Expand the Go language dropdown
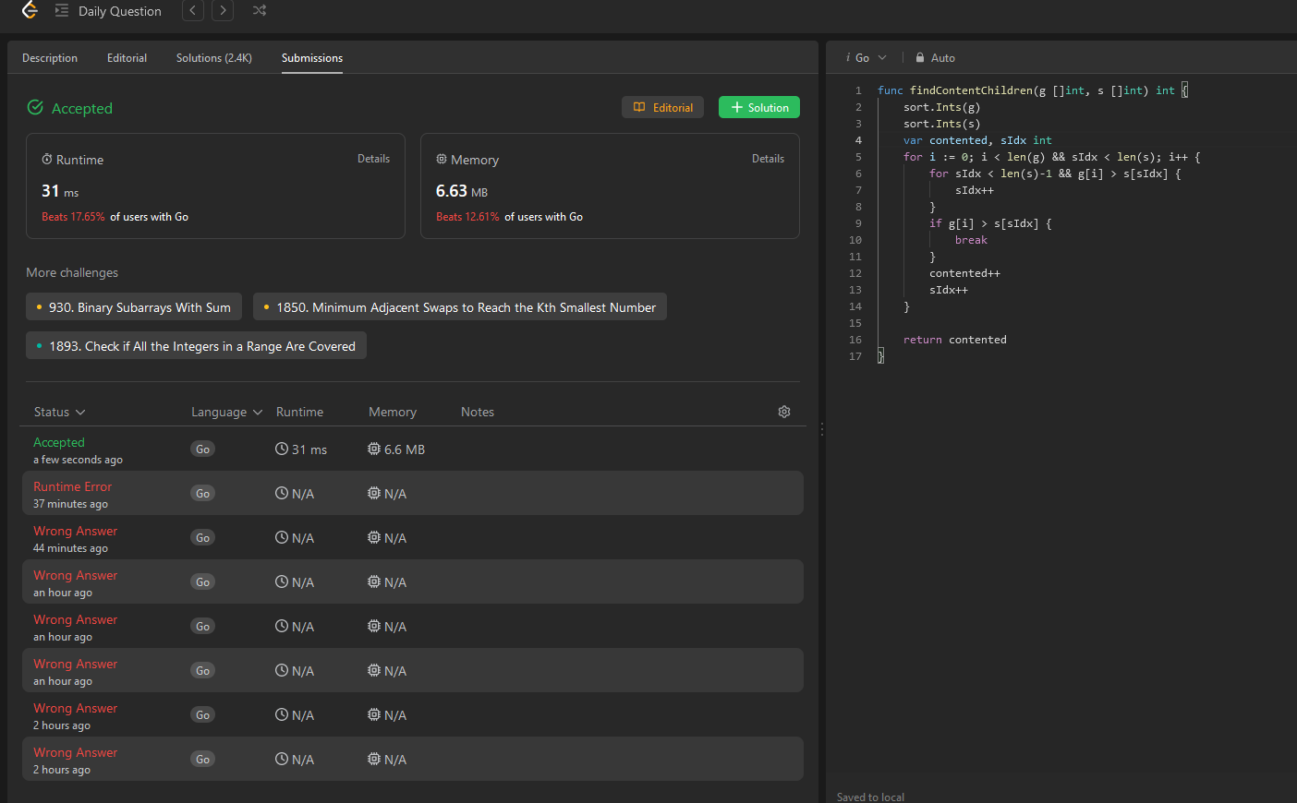Image resolution: width=1297 pixels, height=803 pixels. [x=867, y=57]
